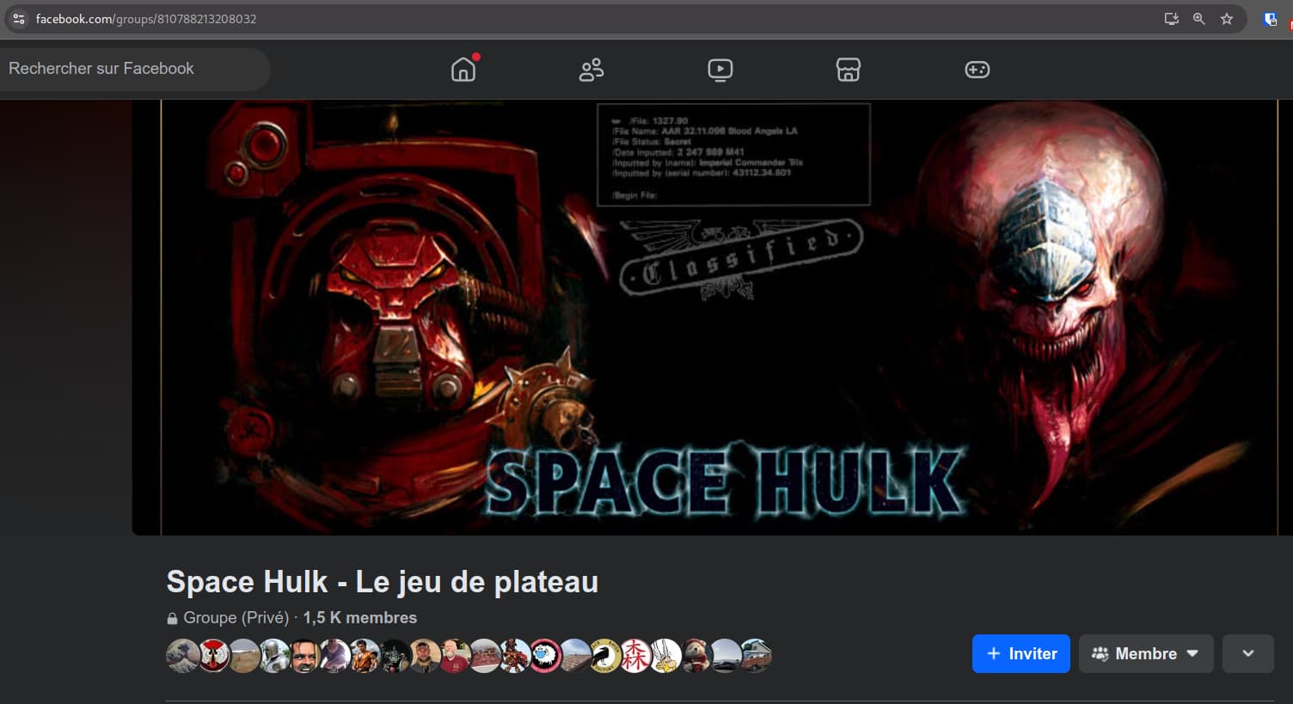Open the shield extension icon in browser toolbar

(1270, 19)
